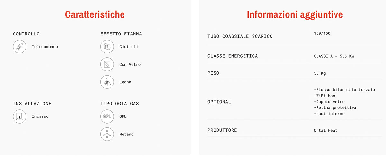The height and width of the screenshot is (158, 386).
Task: Click the Legna wood logs icon
Action: 107,82
